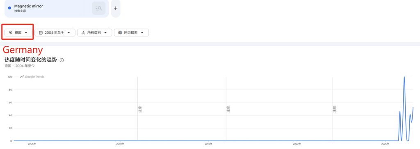Open the 网页搜索 search type dropdown
420x149 pixels.
point(131,33)
